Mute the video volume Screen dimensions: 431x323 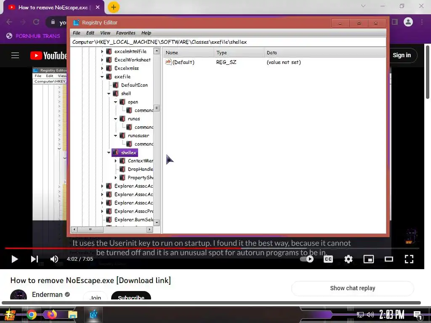(54, 259)
